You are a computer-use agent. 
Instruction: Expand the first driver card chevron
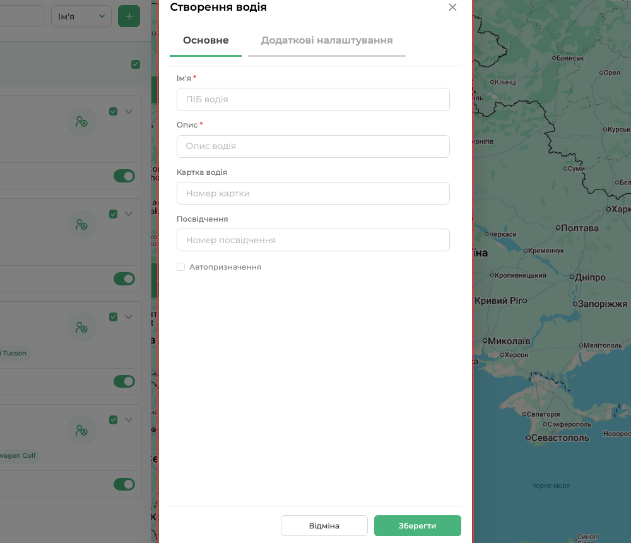point(129,112)
